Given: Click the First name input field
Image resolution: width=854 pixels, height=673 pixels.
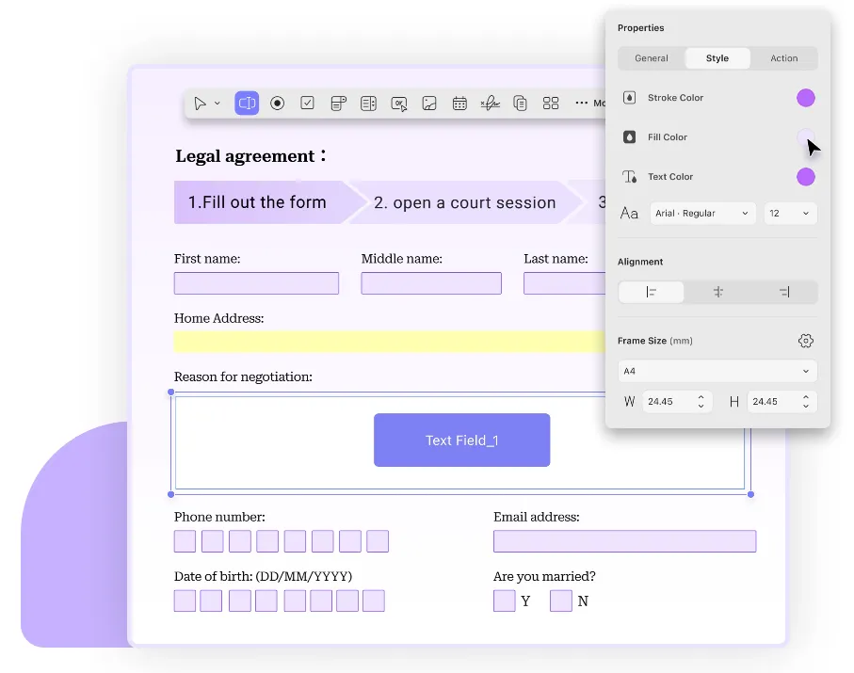Looking at the screenshot, I should 256,283.
